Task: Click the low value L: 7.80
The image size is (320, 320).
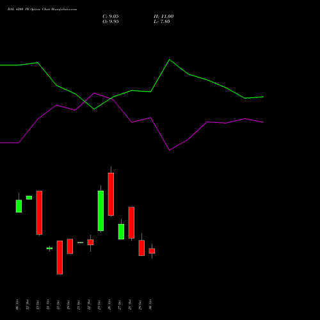Action: (162, 22)
